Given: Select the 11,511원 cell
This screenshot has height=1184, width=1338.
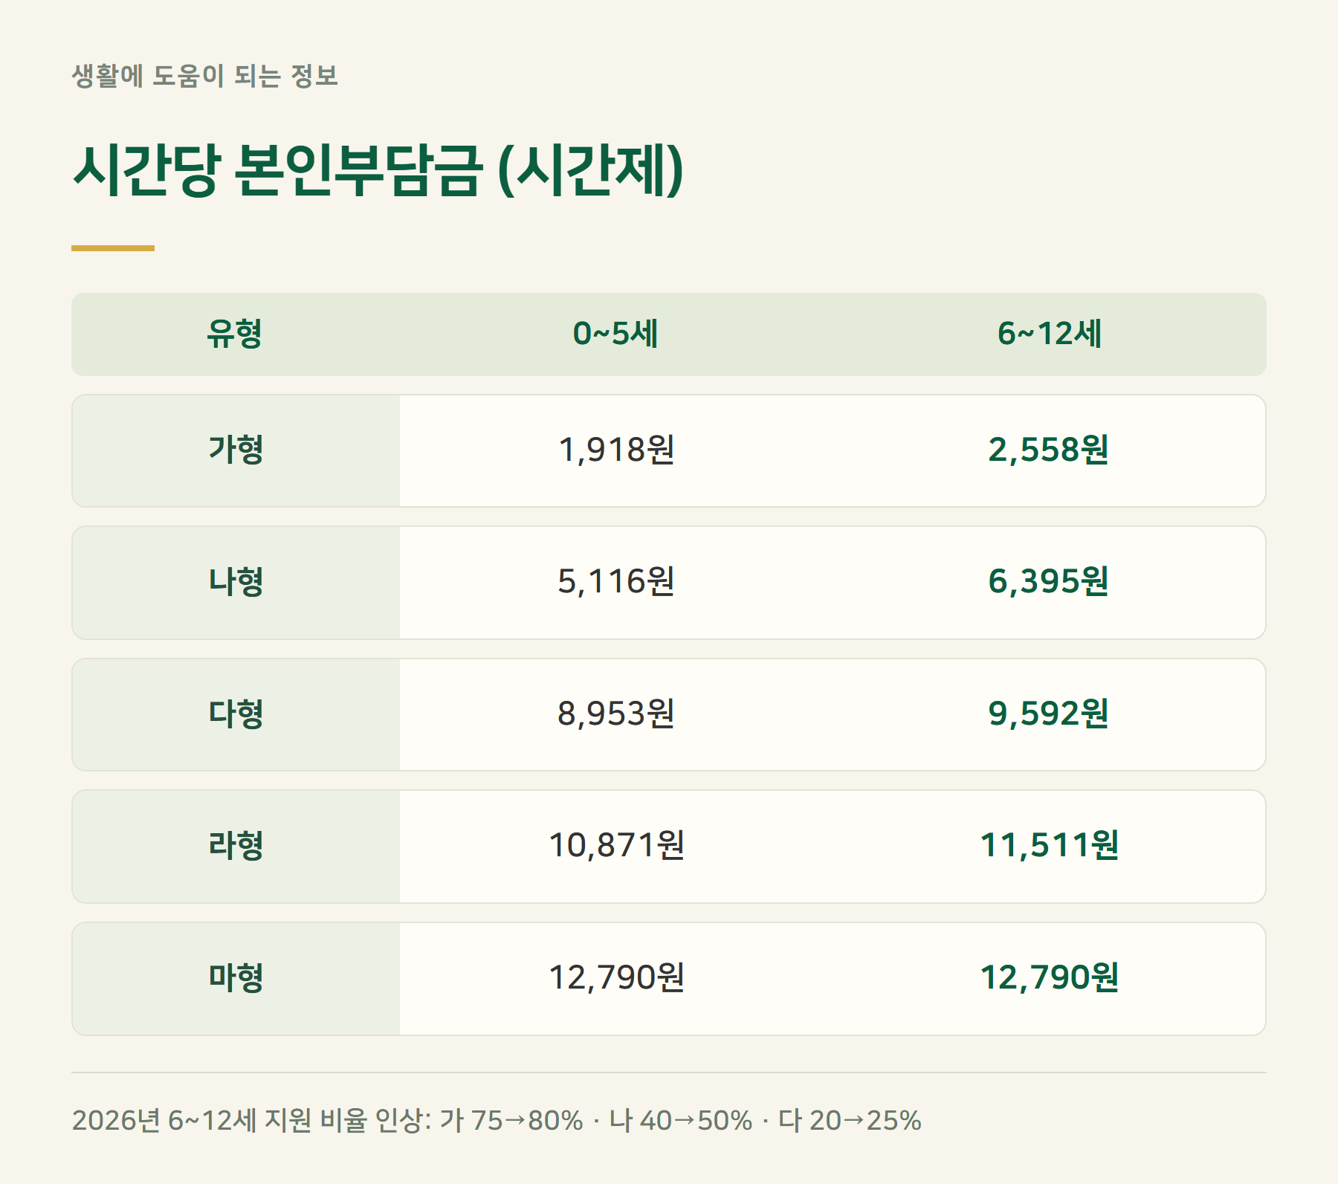Looking at the screenshot, I should (1049, 846).
